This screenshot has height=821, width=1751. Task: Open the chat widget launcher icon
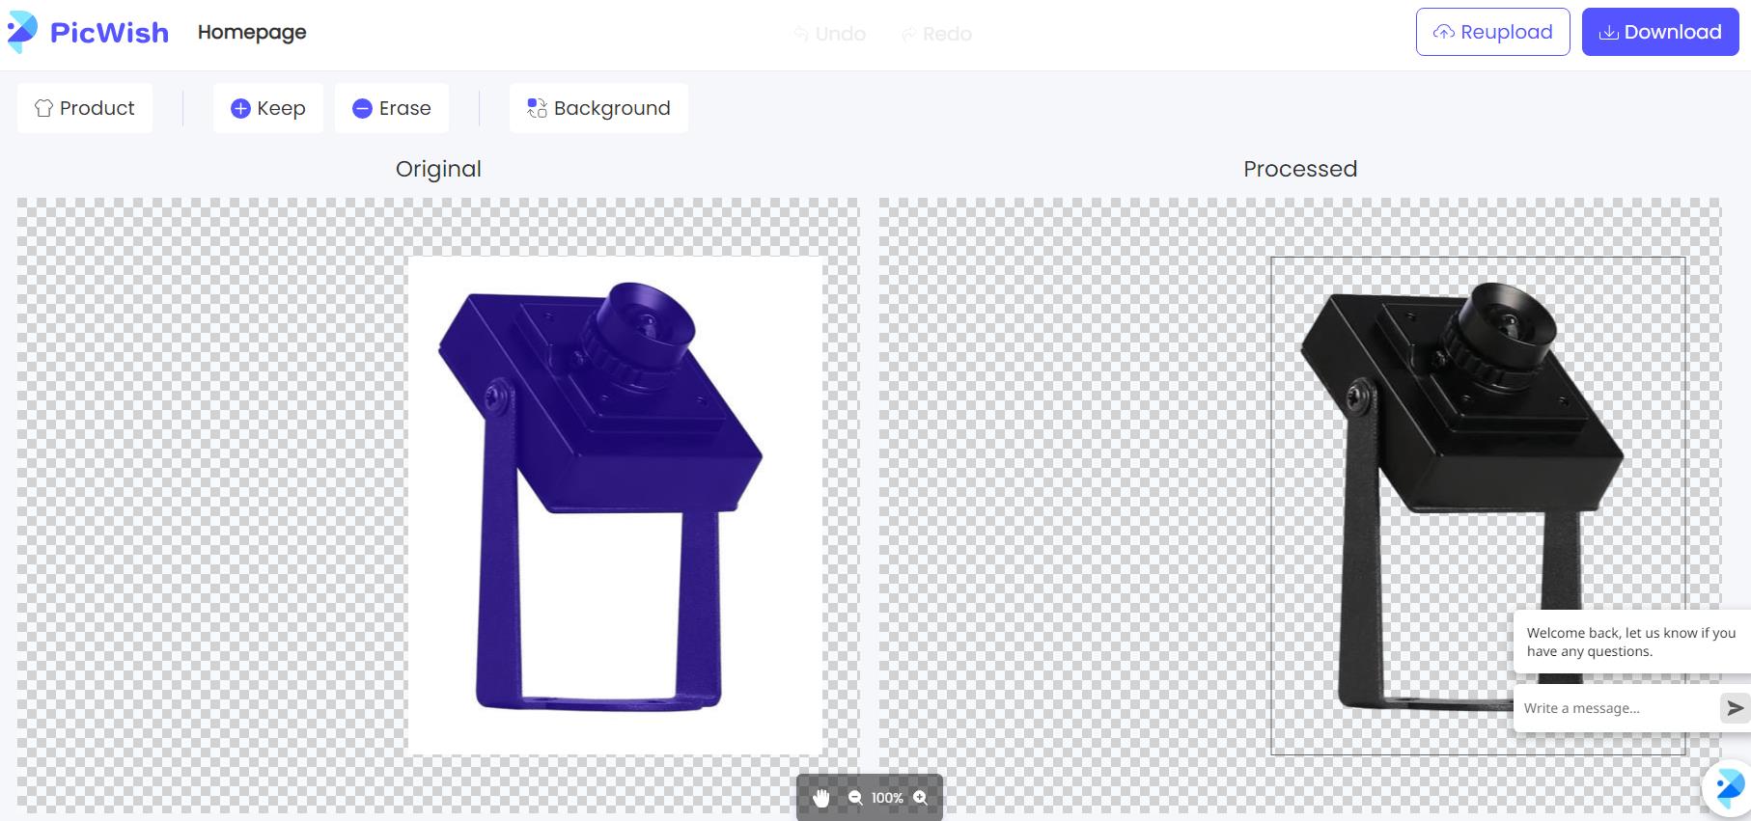coord(1727,789)
